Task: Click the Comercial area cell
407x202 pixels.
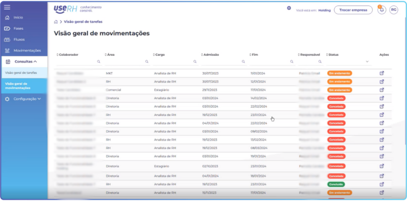Action: click(113, 90)
